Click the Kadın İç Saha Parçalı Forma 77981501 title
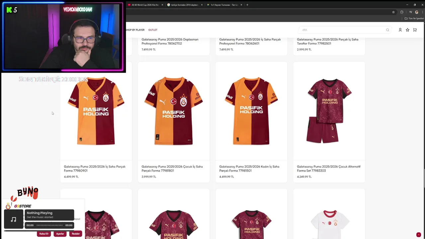425x239 pixels. (x=249, y=169)
